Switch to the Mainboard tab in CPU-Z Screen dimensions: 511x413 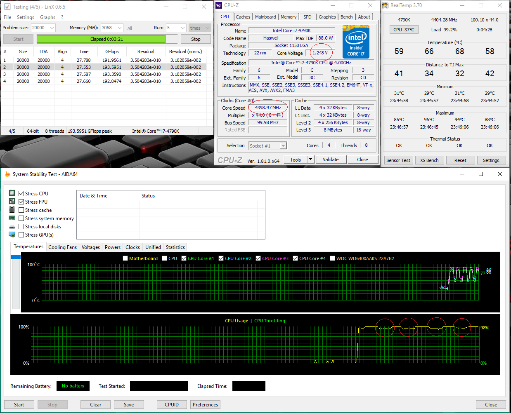point(265,17)
